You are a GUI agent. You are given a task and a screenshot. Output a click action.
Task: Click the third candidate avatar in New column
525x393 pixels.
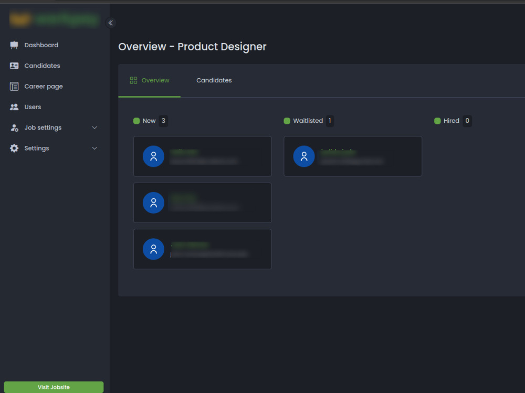click(153, 249)
